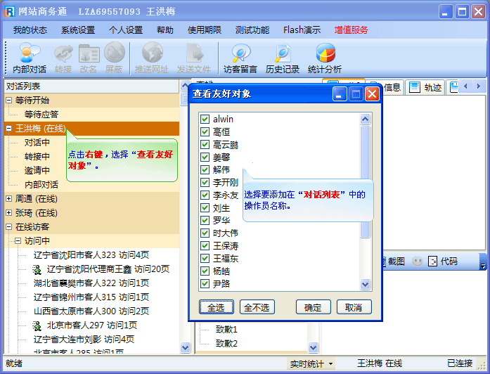Open the 增值服务 menu
Viewport: 490px width, 374px height.
pos(351,30)
